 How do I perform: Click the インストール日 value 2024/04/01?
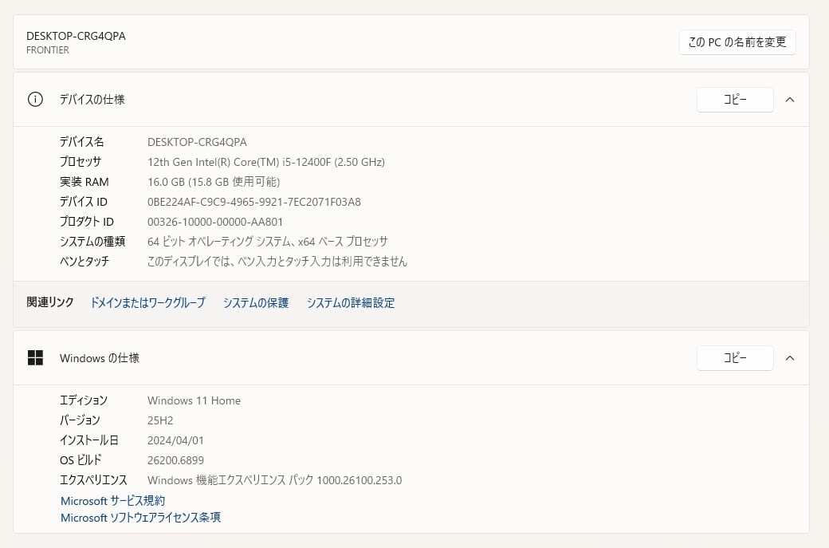pyautogui.click(x=175, y=440)
